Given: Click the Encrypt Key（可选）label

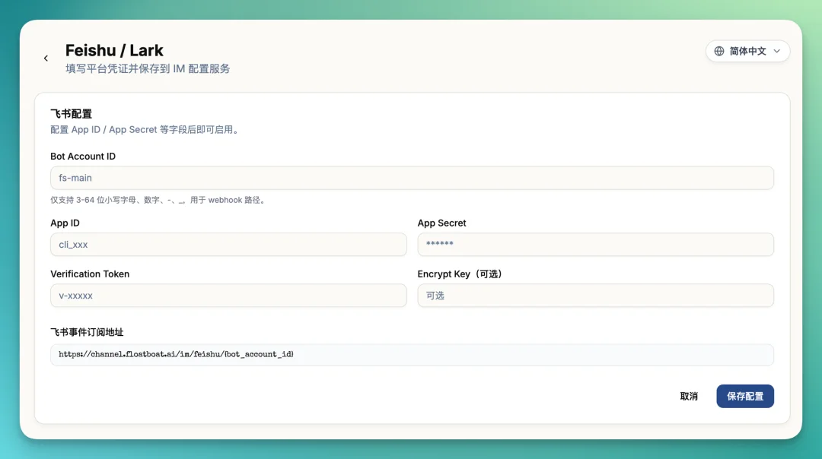Looking at the screenshot, I should [460, 274].
